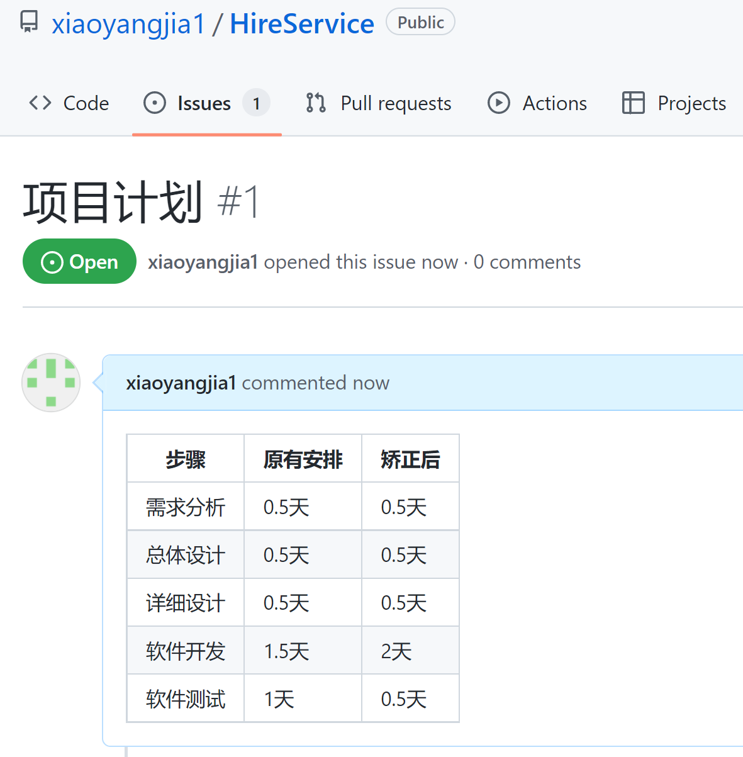
Task: Click the repository book icon
Action: click(29, 23)
